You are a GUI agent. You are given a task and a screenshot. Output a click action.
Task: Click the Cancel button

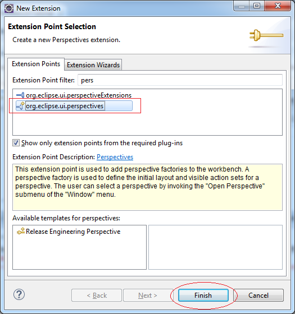pyautogui.click(x=258, y=295)
